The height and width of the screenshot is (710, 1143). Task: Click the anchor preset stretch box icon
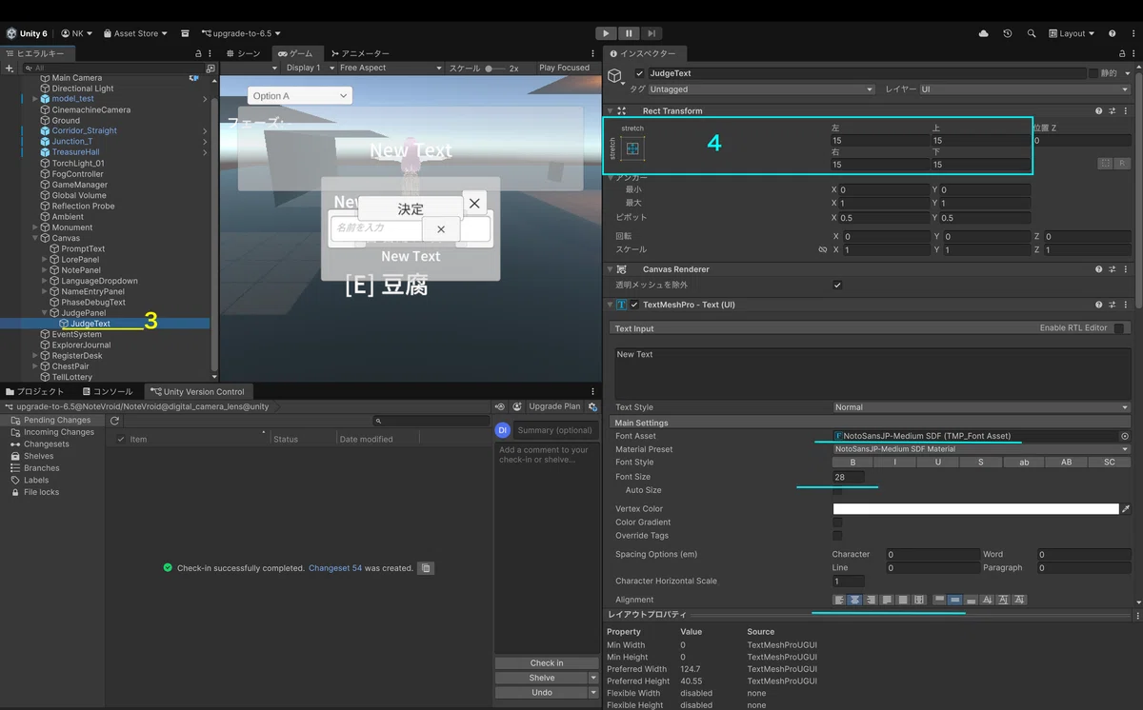point(632,148)
